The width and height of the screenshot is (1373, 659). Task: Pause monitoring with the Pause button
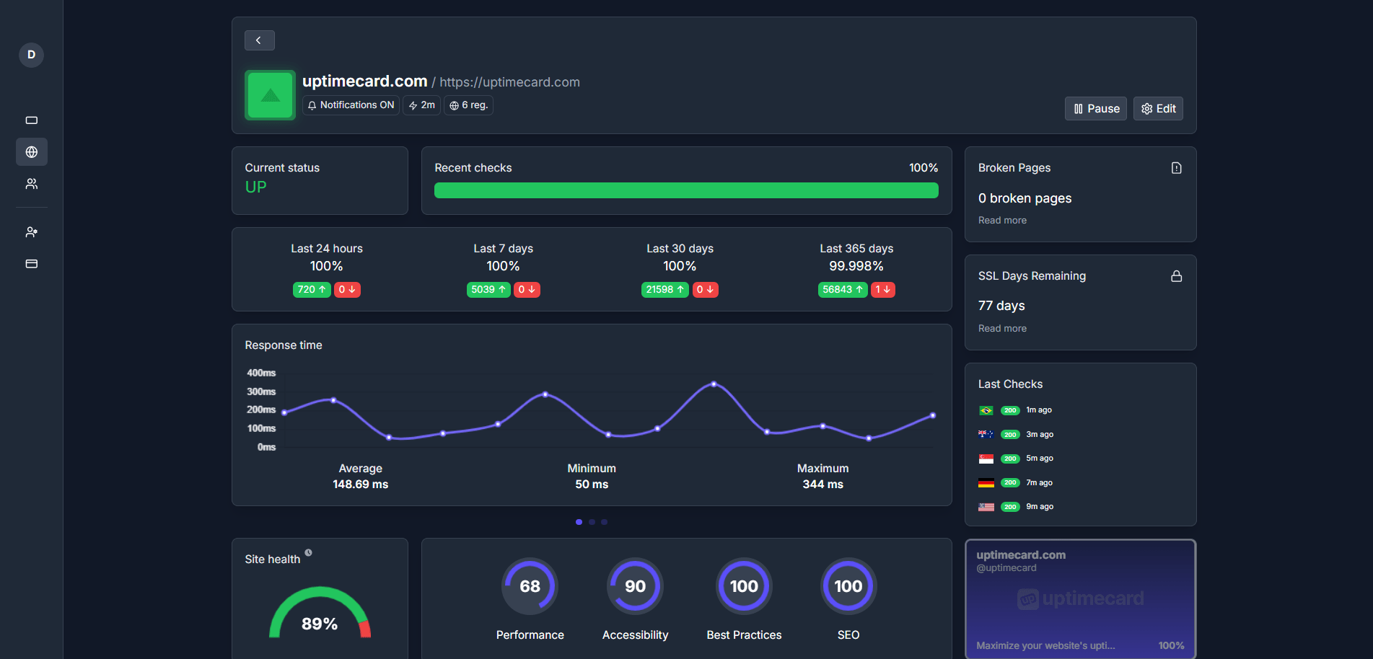click(x=1096, y=109)
